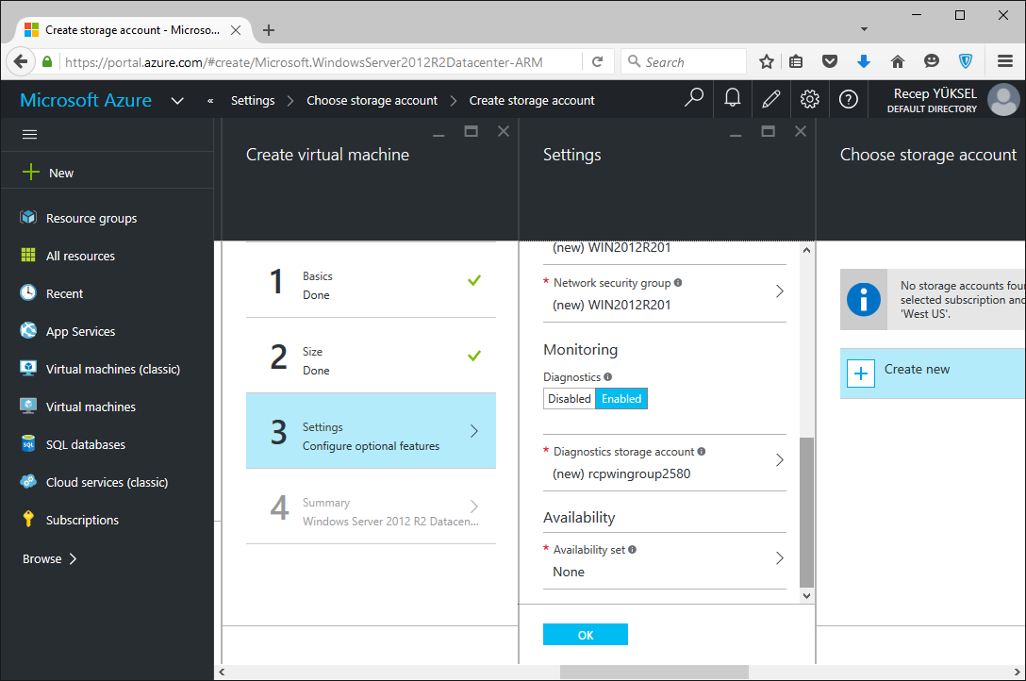Expand step 3 Settings chevron
The height and width of the screenshot is (681, 1026).
coord(473,431)
